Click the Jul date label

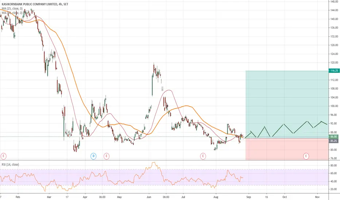(x=183, y=197)
